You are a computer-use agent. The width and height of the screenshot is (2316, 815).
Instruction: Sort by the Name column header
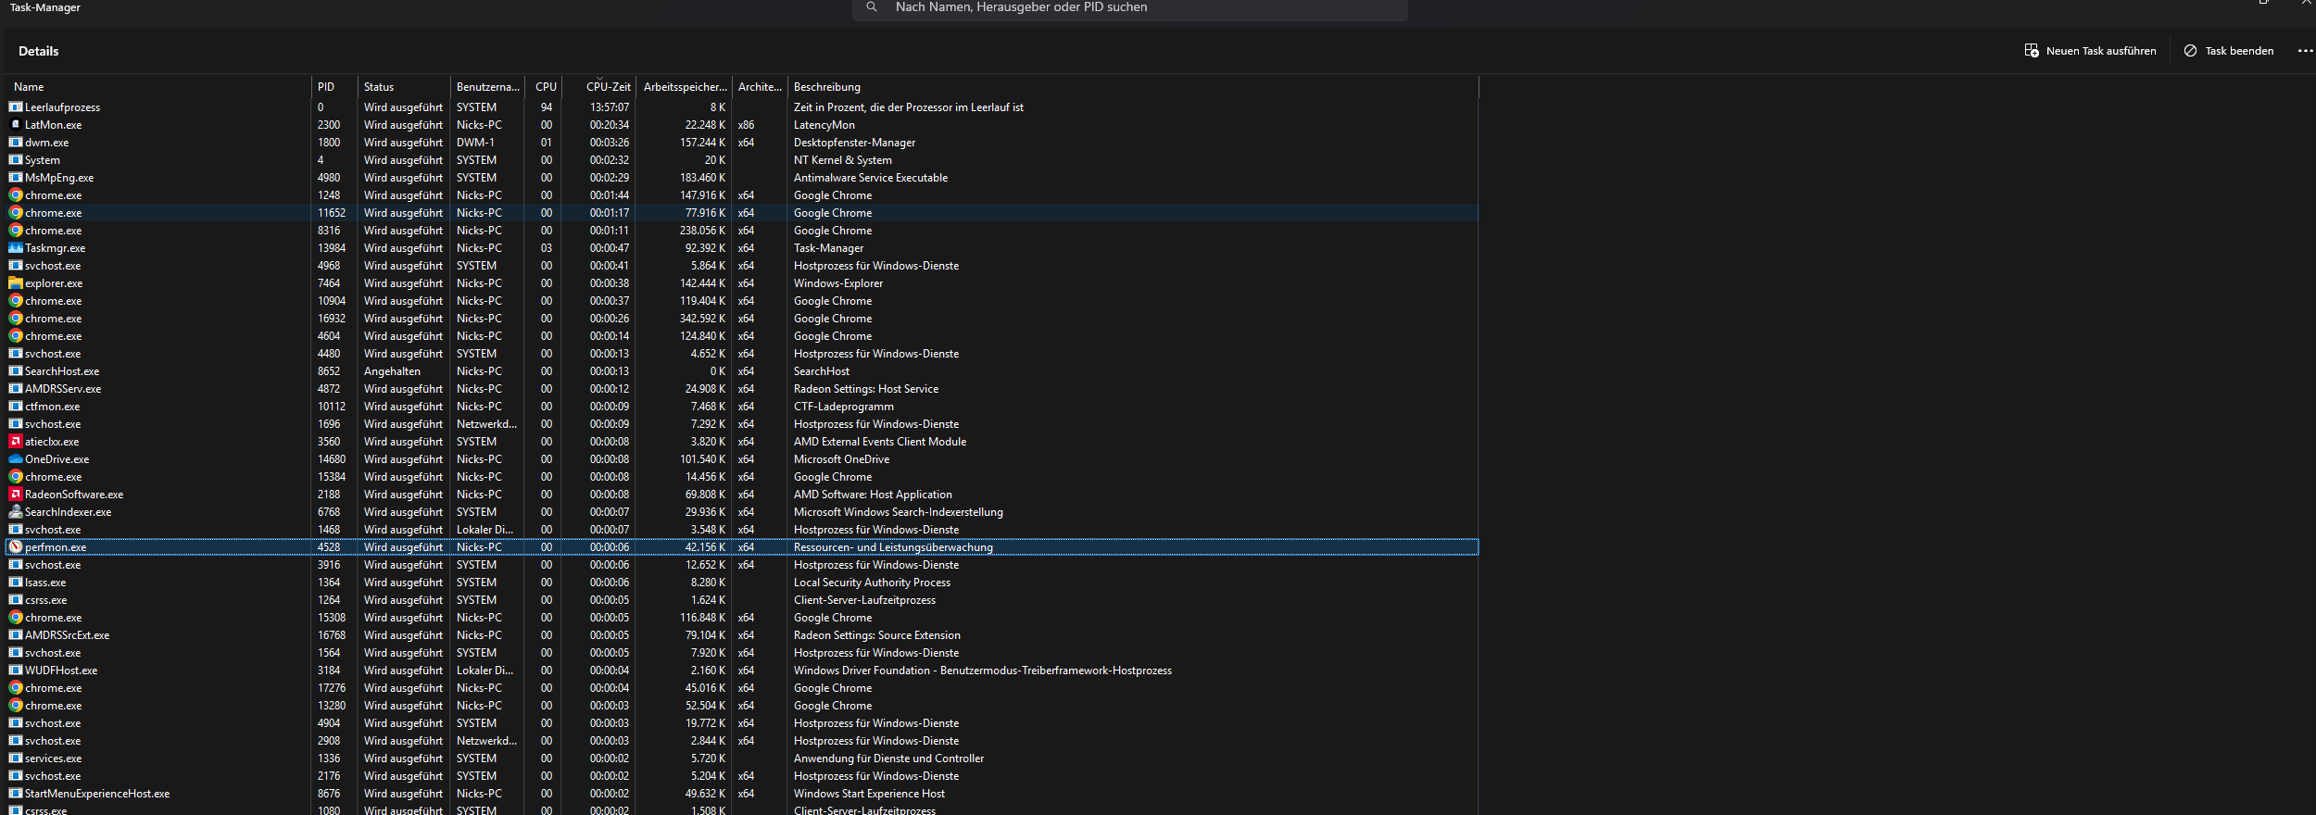tap(158, 87)
